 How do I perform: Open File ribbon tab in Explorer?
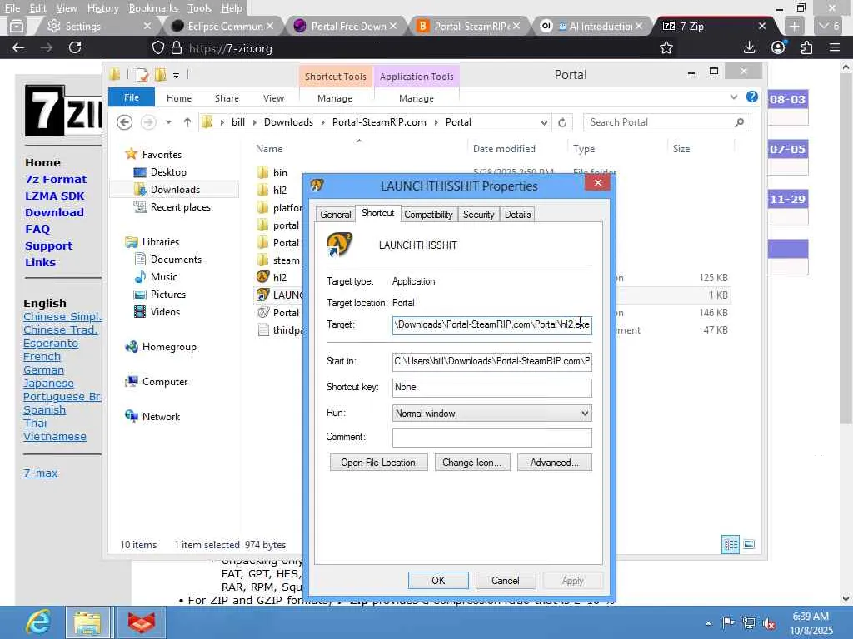(131, 97)
